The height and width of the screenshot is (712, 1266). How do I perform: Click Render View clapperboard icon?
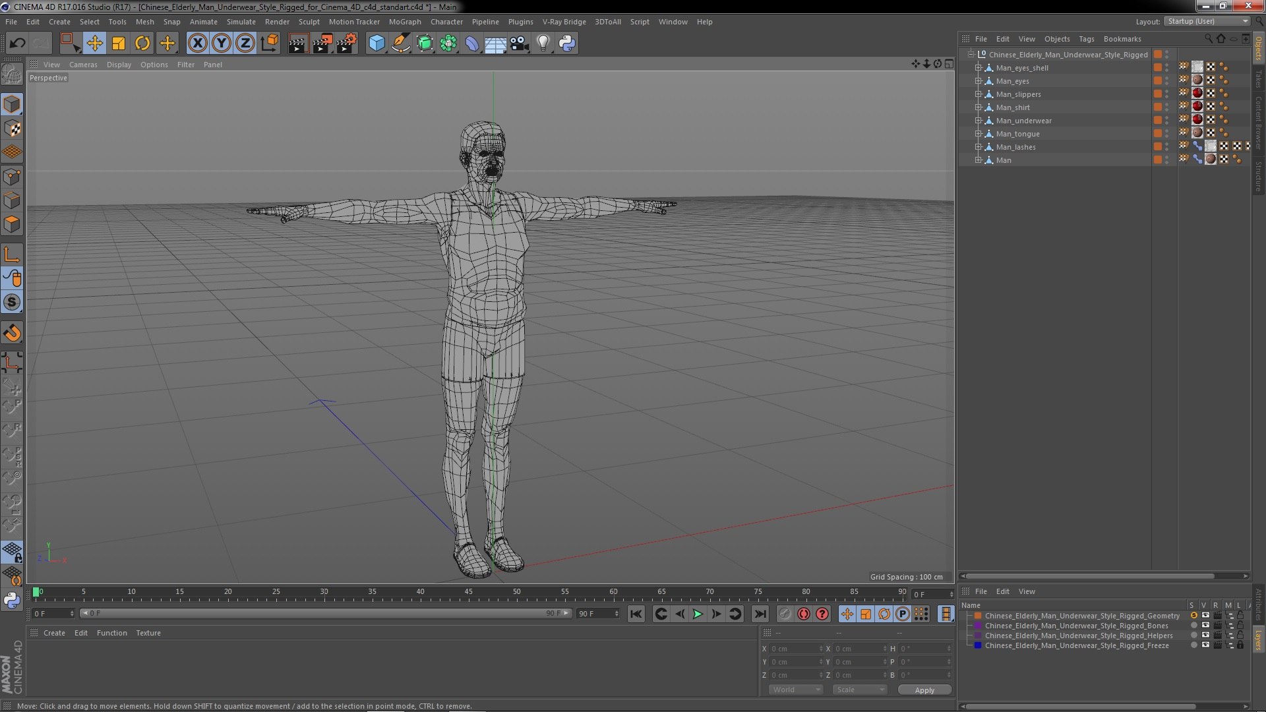[x=298, y=44]
